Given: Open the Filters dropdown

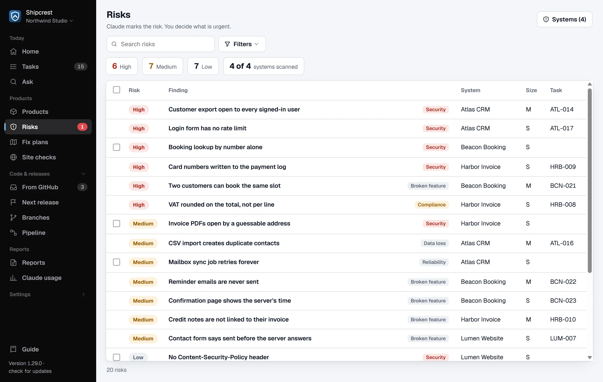Looking at the screenshot, I should coord(242,44).
